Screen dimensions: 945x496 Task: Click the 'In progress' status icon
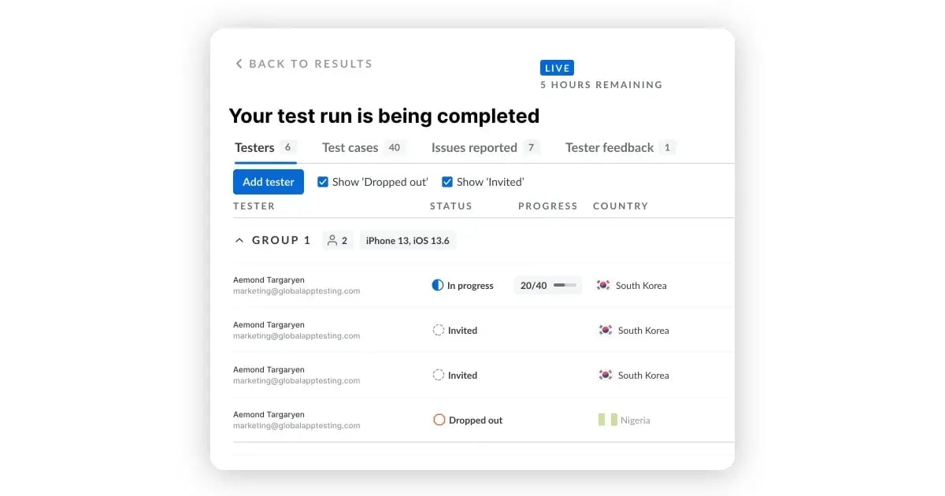pyautogui.click(x=439, y=285)
